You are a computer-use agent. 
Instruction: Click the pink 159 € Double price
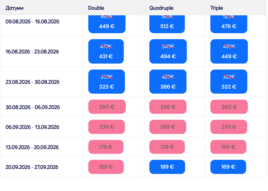tap(106, 167)
